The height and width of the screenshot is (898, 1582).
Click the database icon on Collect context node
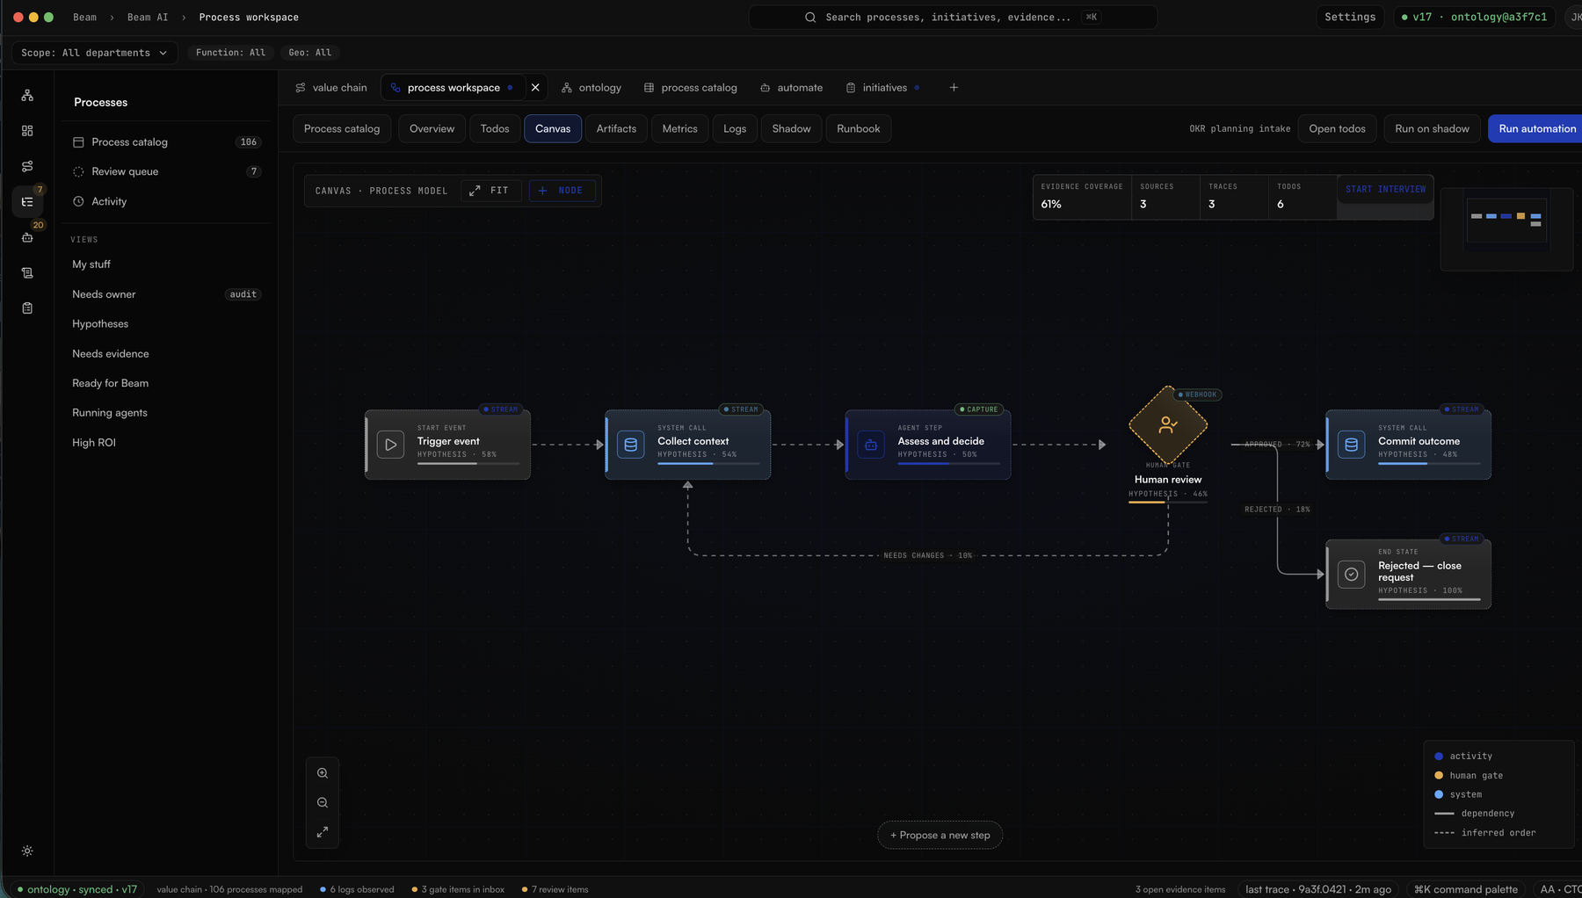click(631, 445)
